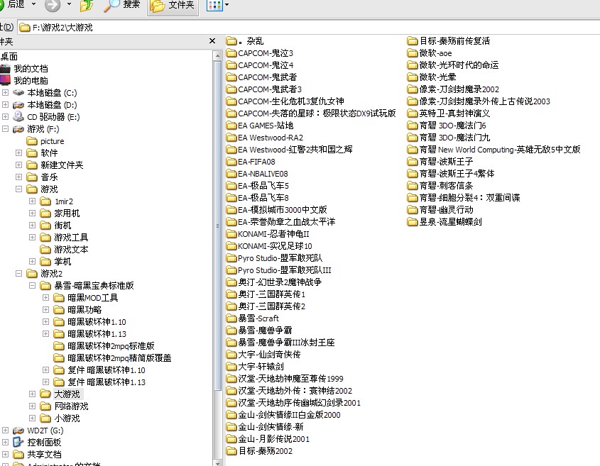This screenshot has width=600, height=466.
Task: Select 游戏文本 folder in tree
Action: [71, 250]
